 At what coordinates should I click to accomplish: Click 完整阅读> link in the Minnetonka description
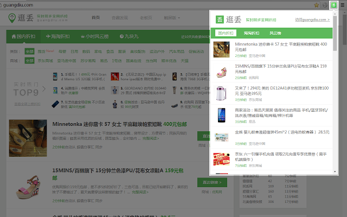tap(151, 138)
